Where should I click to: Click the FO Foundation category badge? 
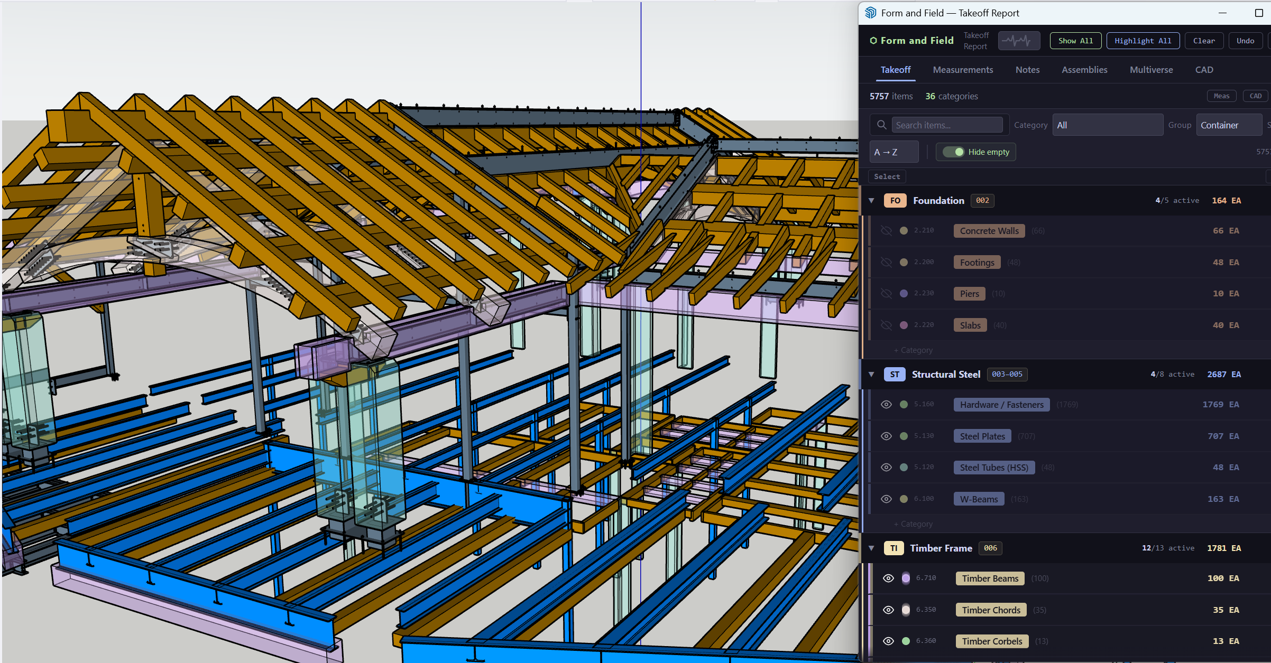895,201
